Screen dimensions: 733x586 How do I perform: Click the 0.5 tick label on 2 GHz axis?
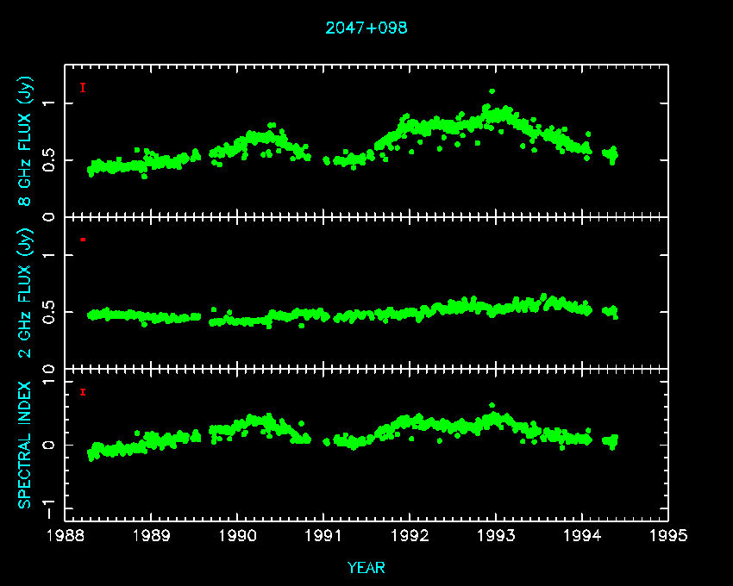click(47, 312)
